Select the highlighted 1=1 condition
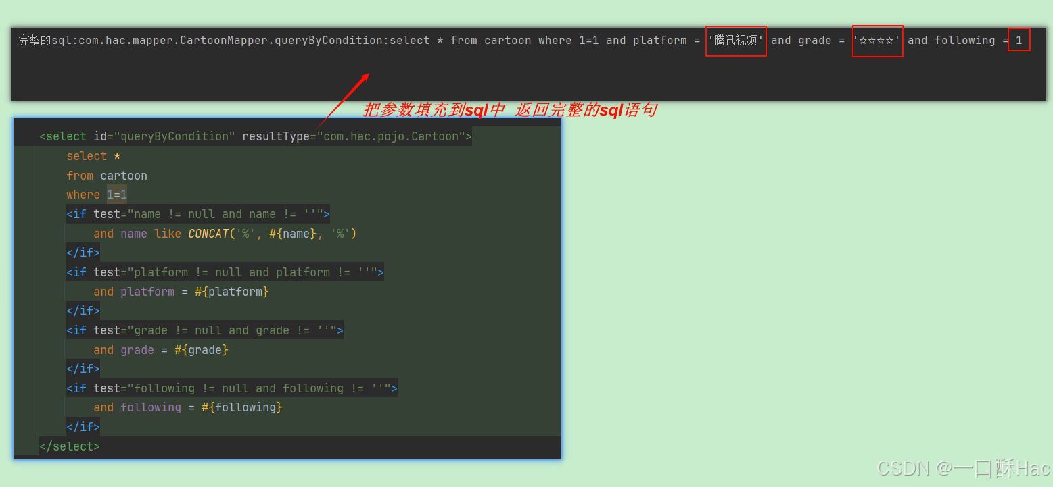This screenshot has width=1053, height=487. click(117, 195)
